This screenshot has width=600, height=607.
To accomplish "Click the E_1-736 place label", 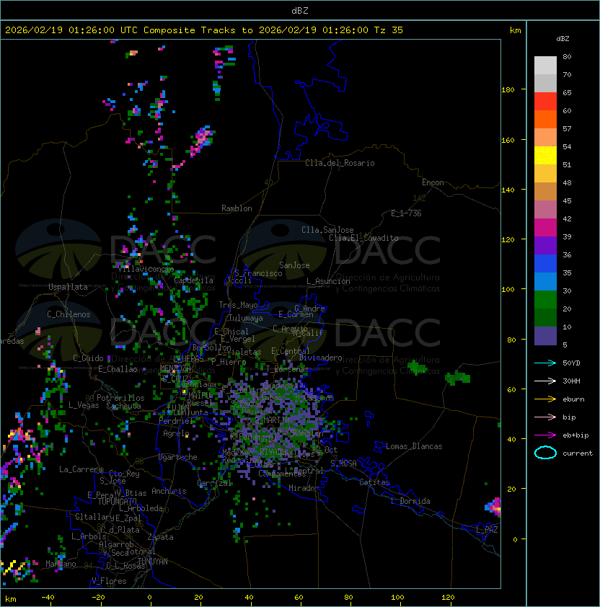I will coord(406,213).
